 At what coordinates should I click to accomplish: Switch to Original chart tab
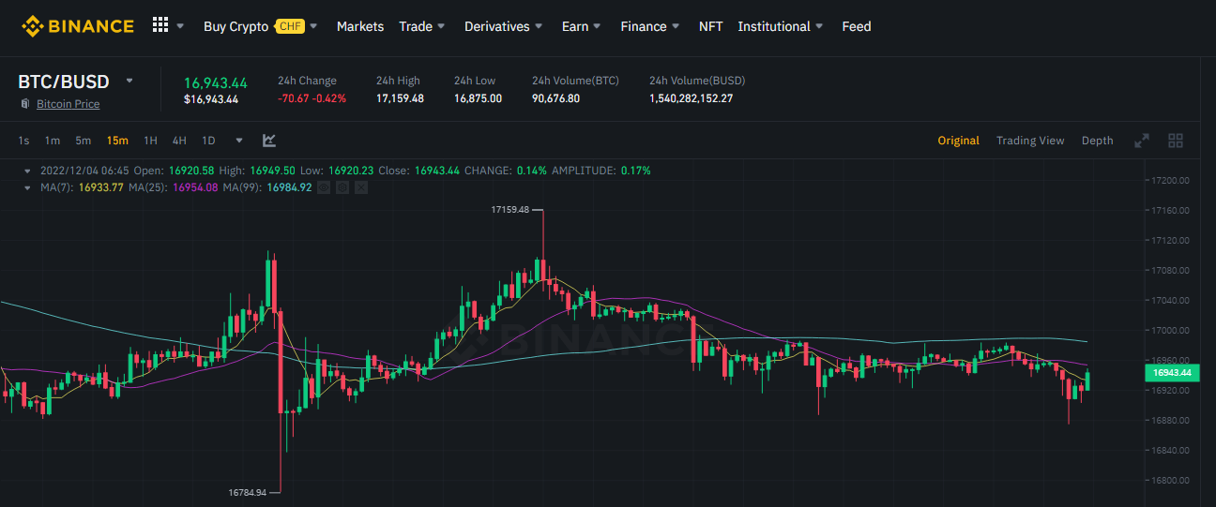[959, 141]
